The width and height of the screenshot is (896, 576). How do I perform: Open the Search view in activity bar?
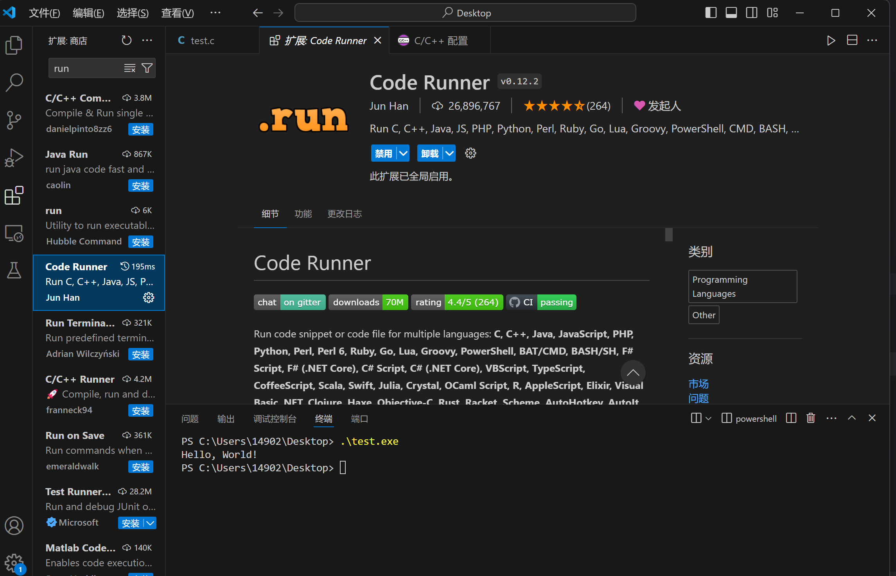click(14, 82)
